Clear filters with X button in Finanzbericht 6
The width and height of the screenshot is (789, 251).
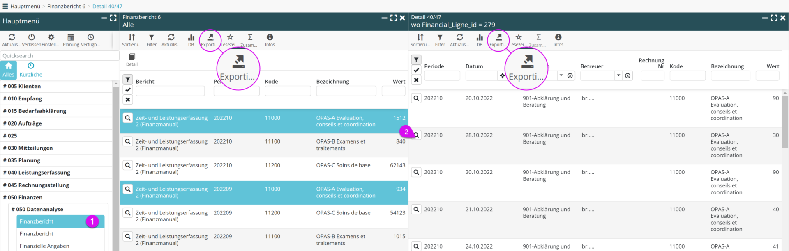click(128, 100)
